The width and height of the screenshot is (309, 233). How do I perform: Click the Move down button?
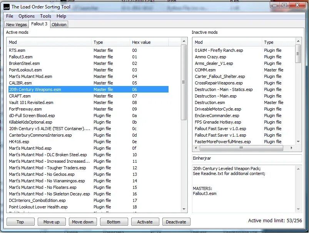[x=83, y=222]
